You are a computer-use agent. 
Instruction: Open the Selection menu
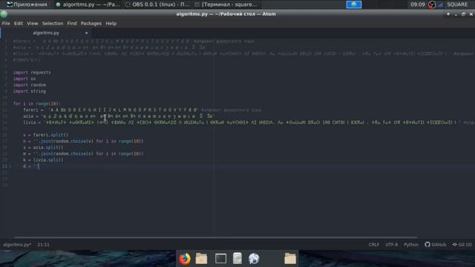tap(53, 23)
